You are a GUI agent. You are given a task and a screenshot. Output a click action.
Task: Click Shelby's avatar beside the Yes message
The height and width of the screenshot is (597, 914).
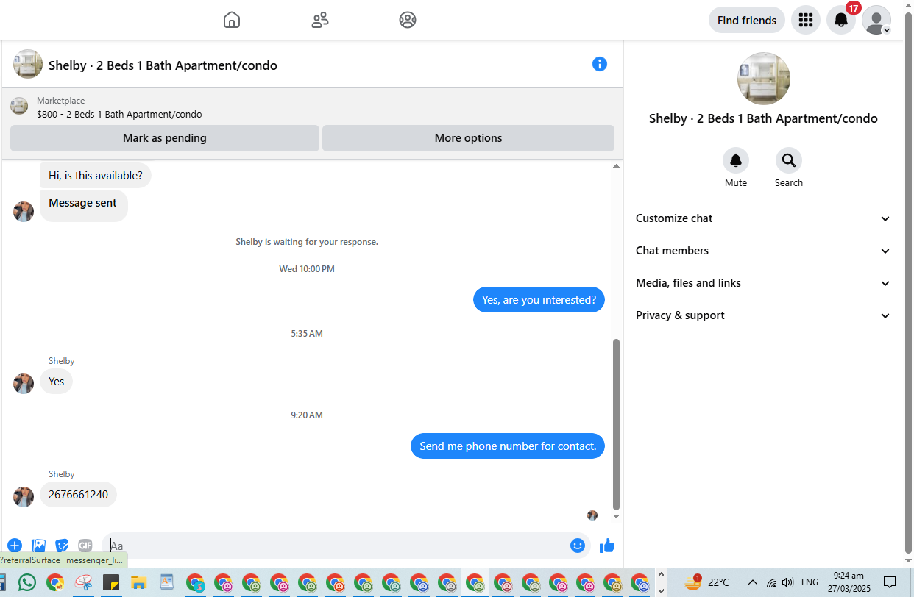tap(24, 384)
